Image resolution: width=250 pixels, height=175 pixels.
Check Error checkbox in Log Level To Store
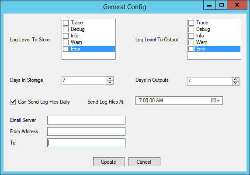66,49
